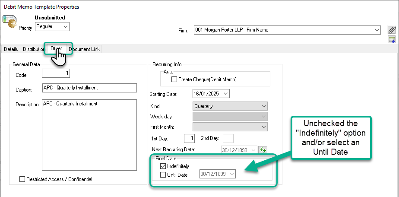The width and height of the screenshot is (399, 197).
Task: Uncheck the Indefinitely checkbox
Action: tap(163, 166)
